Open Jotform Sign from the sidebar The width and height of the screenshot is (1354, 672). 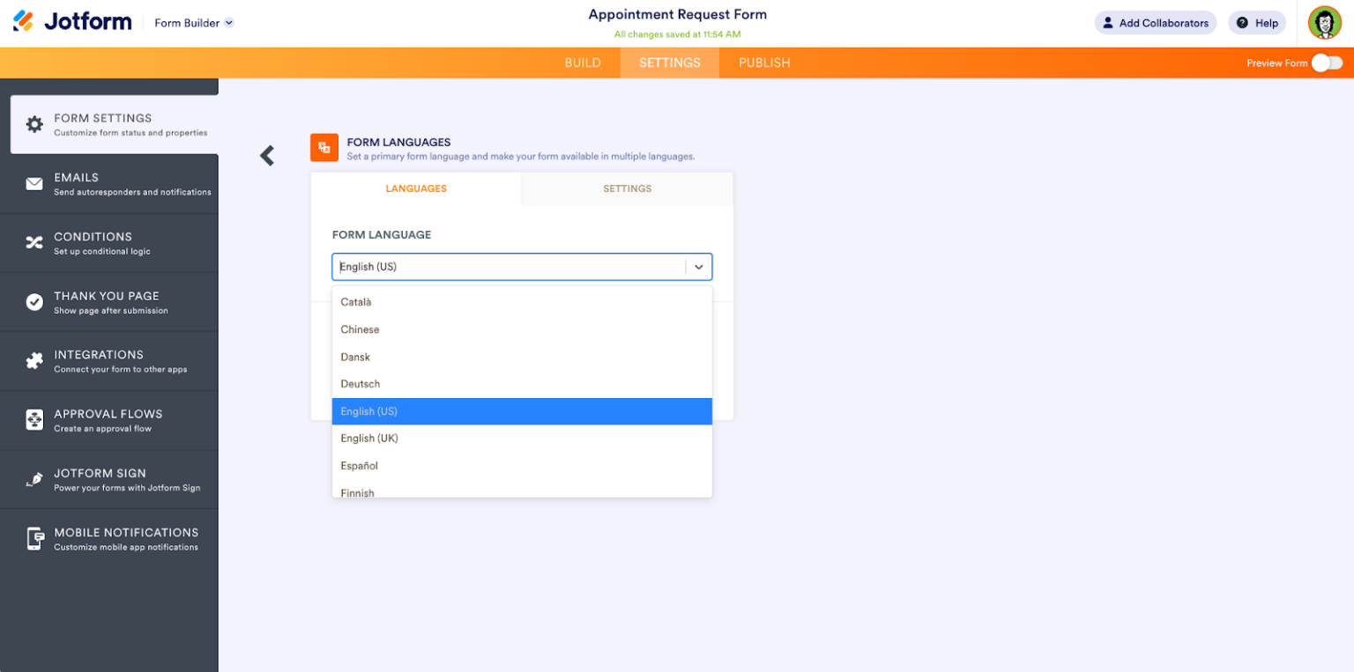(x=33, y=478)
